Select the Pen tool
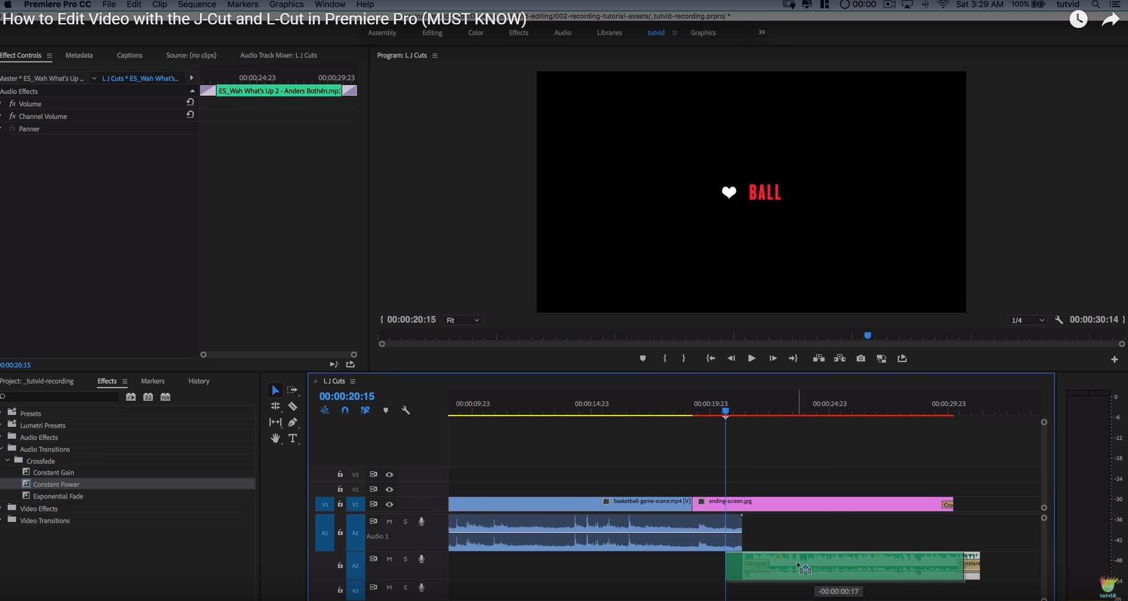1128x601 pixels. [x=293, y=423]
